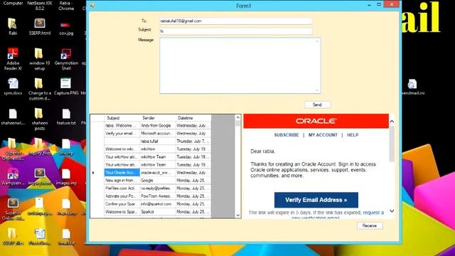Select the 'New sign-in from...' subject cell

point(122,180)
